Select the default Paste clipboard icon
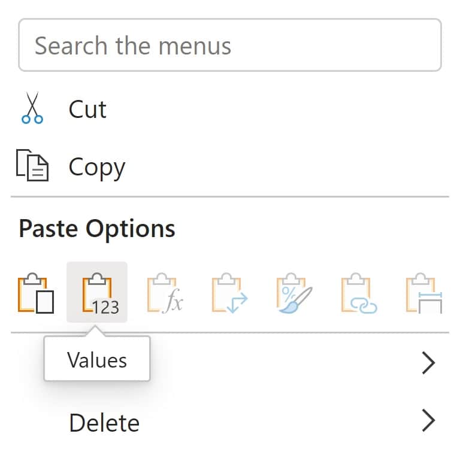This screenshot has width=463, height=452. coord(36,293)
